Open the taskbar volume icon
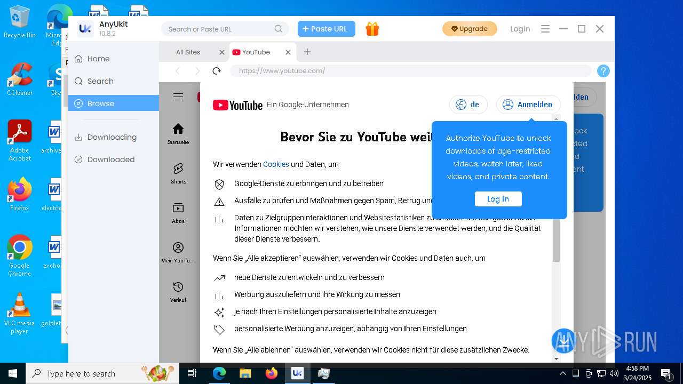683x384 pixels. tap(614, 373)
